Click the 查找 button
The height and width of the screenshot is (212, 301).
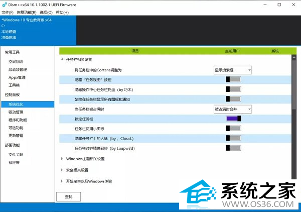pyautogui.click(x=69, y=196)
